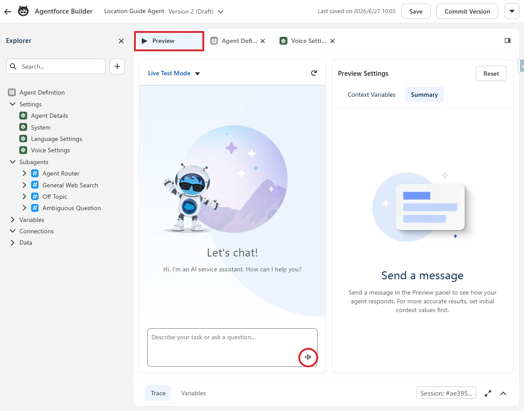This screenshot has height=411, width=524.
Task: Commit Version of the agent
Action: click(467, 11)
